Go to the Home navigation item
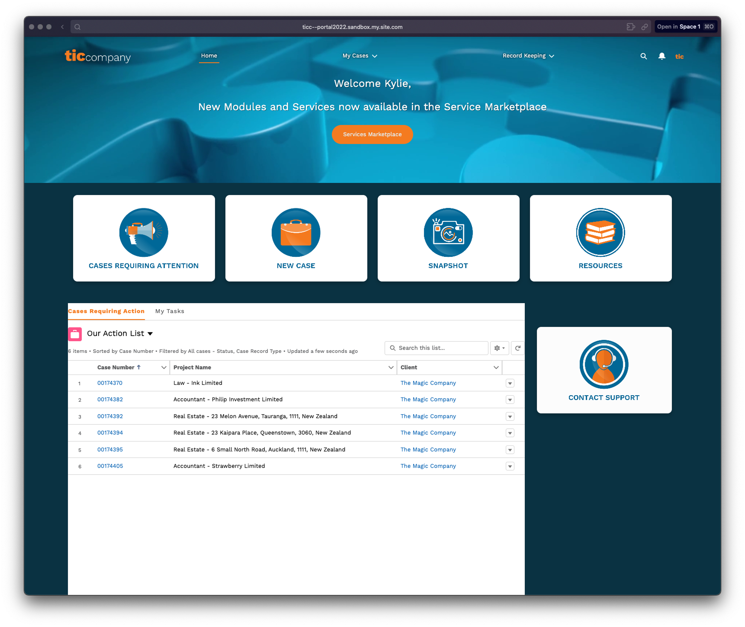This screenshot has width=745, height=627. click(x=209, y=56)
